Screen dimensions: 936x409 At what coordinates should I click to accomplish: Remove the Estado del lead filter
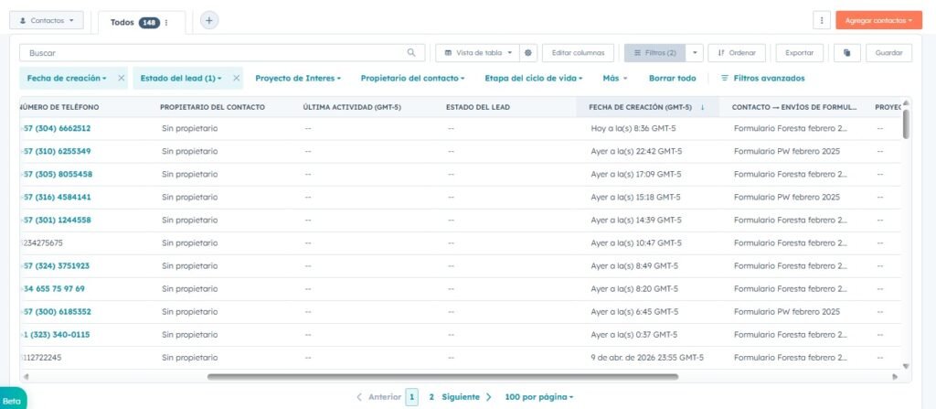point(237,79)
